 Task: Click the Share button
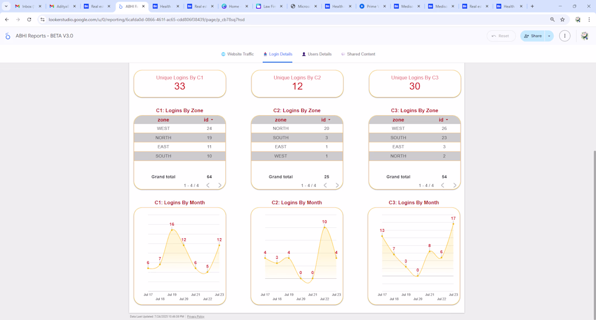pos(533,36)
